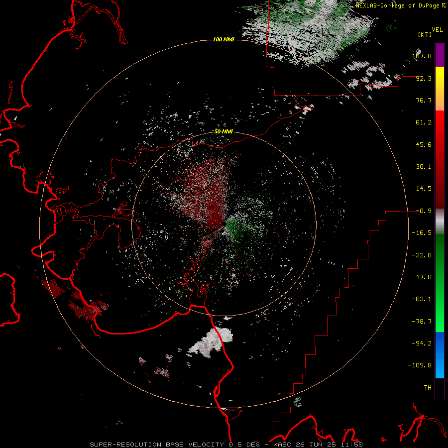Click the 92.3 value on velocity scale
The width and height of the screenshot is (448, 448).
424,78
